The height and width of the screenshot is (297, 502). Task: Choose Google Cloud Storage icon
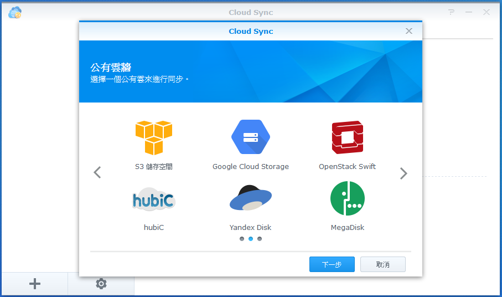[251, 137]
